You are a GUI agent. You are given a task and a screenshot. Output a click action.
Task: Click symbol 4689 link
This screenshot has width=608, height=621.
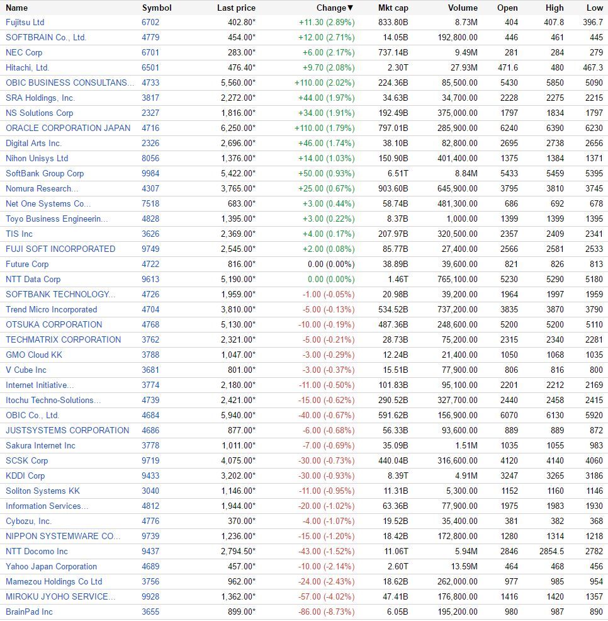(150, 566)
